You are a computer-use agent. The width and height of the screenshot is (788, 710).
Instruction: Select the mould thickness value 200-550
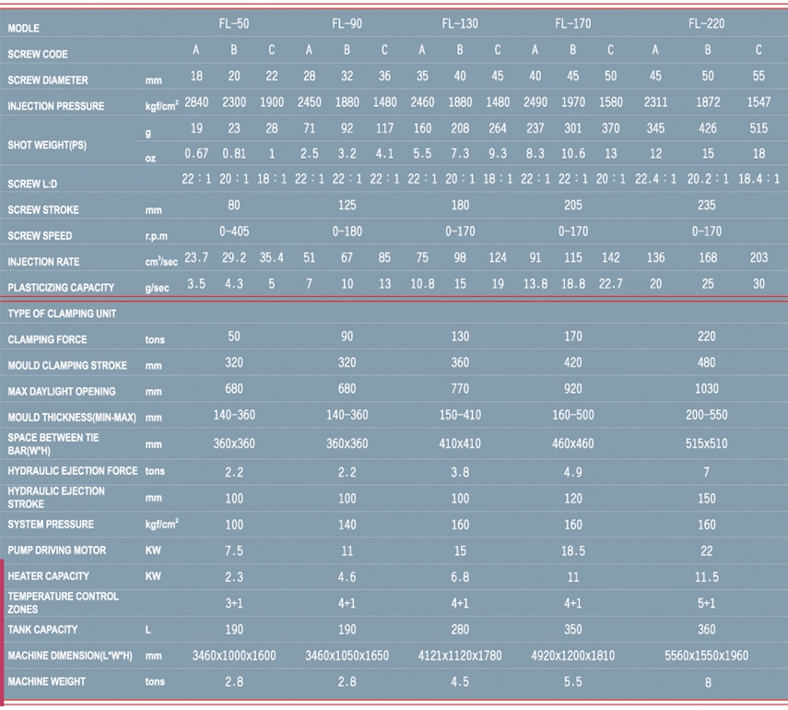point(706,416)
